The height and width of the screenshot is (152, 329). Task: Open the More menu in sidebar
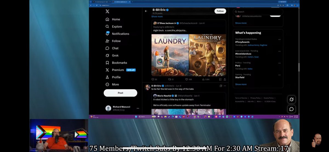tap(112, 85)
